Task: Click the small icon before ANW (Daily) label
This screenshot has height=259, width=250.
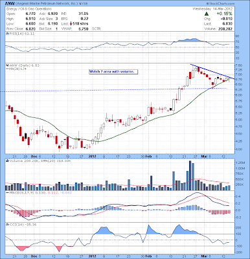Action: coord(7,65)
